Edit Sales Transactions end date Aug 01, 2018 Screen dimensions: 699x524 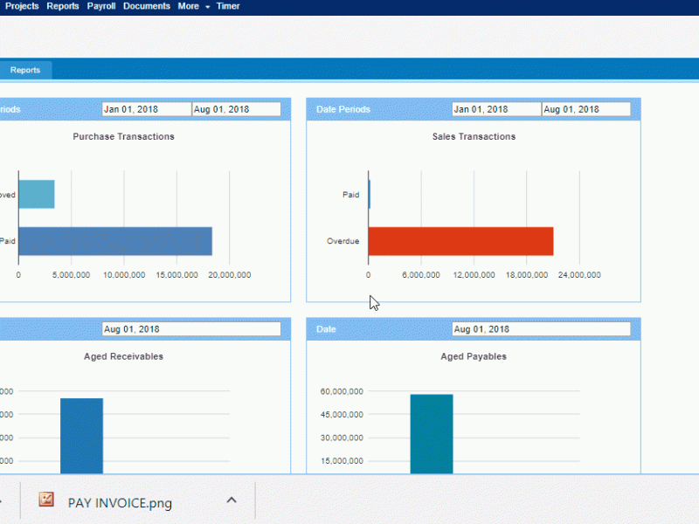pos(586,109)
